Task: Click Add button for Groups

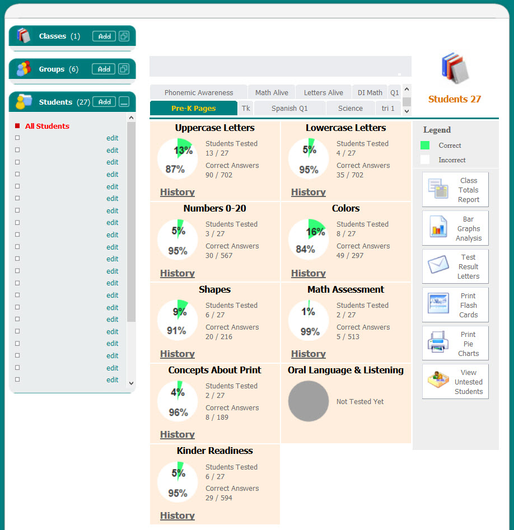Action: pyautogui.click(x=104, y=69)
